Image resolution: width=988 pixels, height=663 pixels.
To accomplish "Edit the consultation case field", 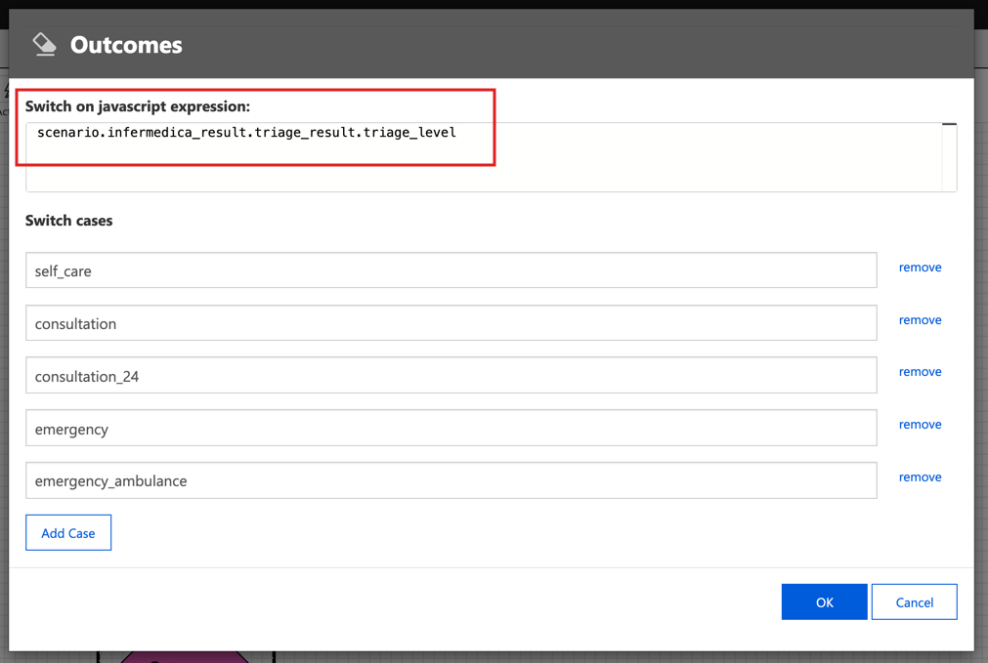I will click(451, 323).
